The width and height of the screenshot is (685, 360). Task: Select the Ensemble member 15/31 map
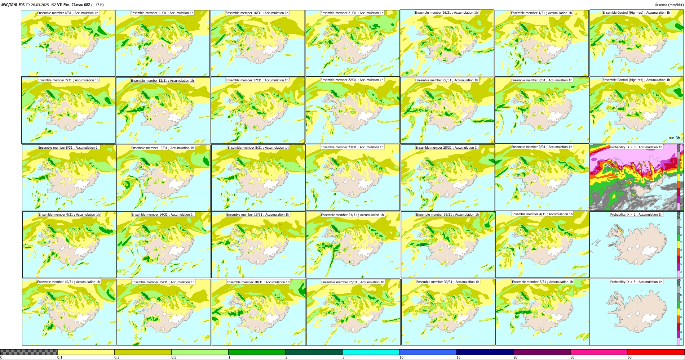pyautogui.click(x=164, y=312)
